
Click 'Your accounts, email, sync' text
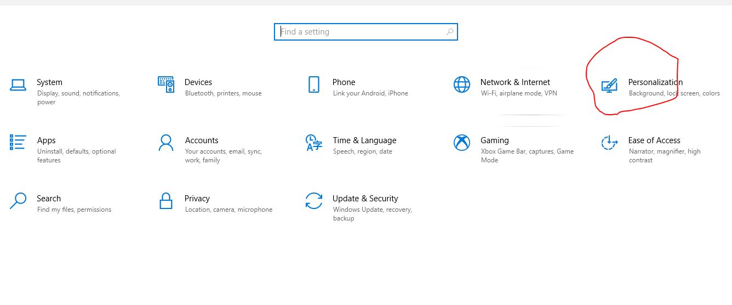point(224,151)
